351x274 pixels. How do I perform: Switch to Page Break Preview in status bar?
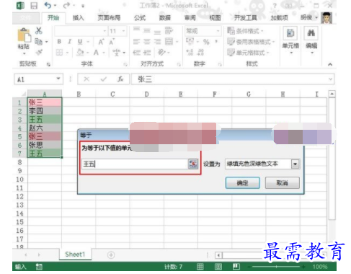point(236,266)
